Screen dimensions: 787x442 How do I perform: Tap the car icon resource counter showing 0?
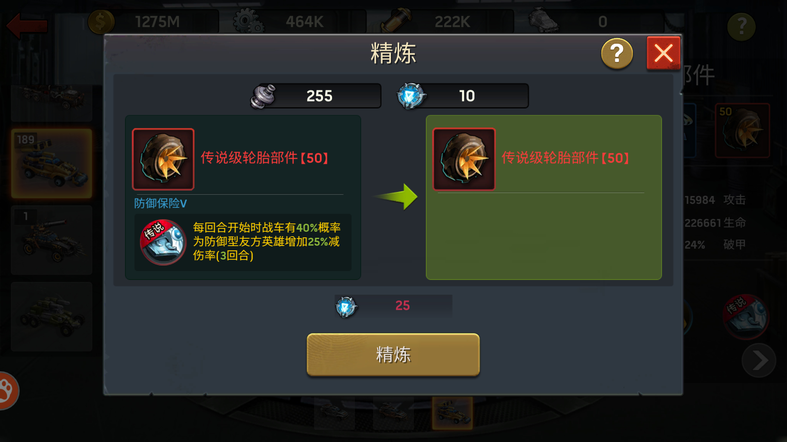595,21
